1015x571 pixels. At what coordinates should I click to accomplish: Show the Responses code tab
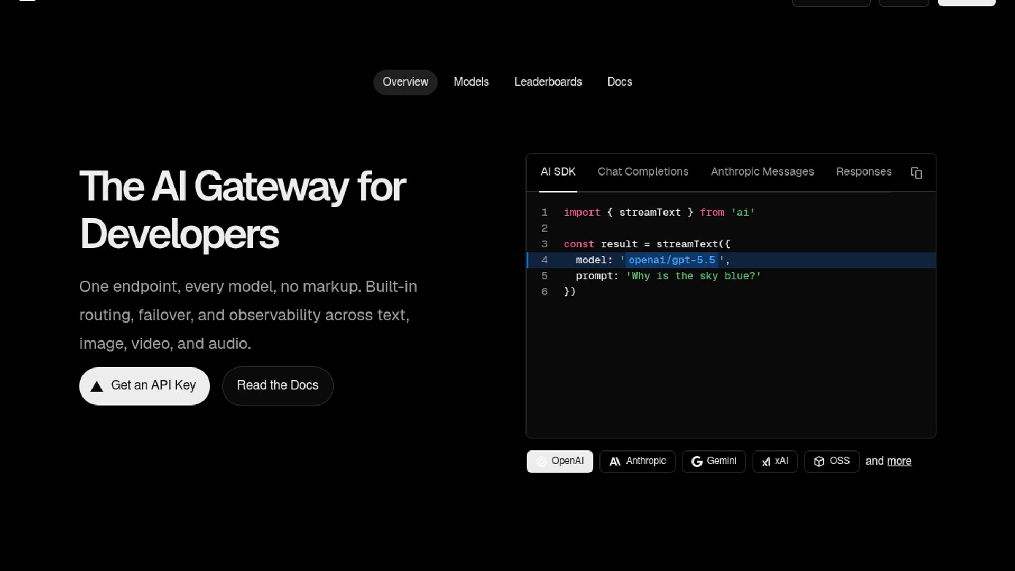tap(864, 172)
